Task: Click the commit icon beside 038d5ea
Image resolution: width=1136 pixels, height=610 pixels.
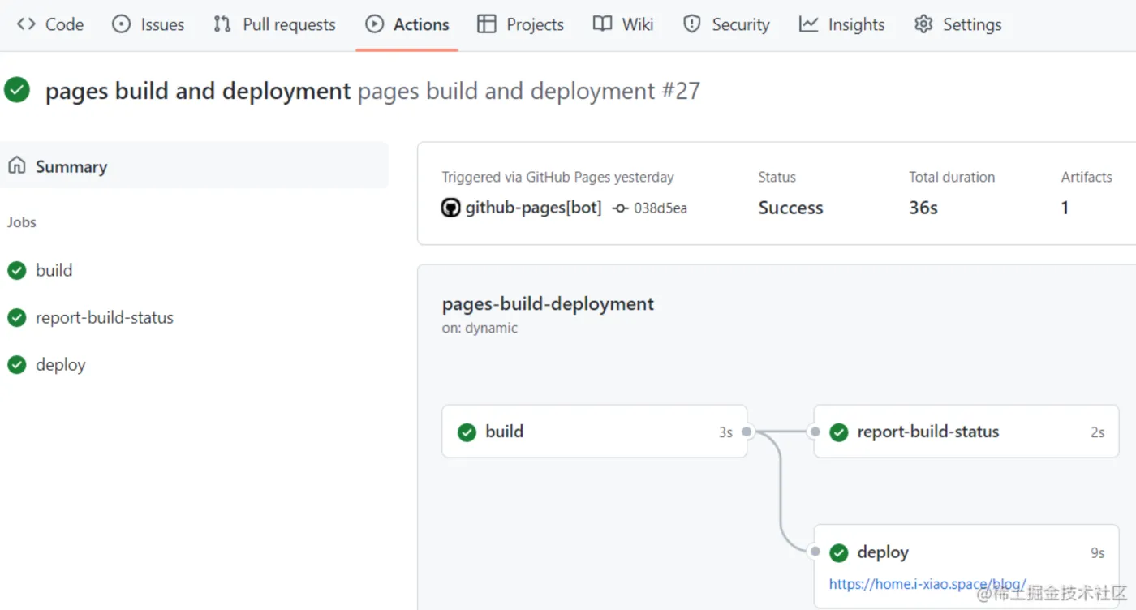Action: (620, 208)
